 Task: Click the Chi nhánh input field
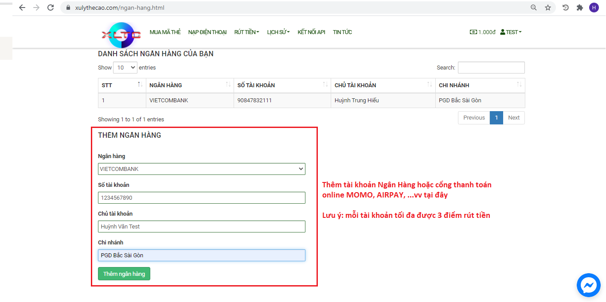(202, 255)
